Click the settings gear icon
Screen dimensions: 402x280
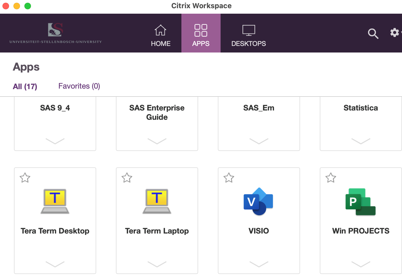click(x=394, y=33)
